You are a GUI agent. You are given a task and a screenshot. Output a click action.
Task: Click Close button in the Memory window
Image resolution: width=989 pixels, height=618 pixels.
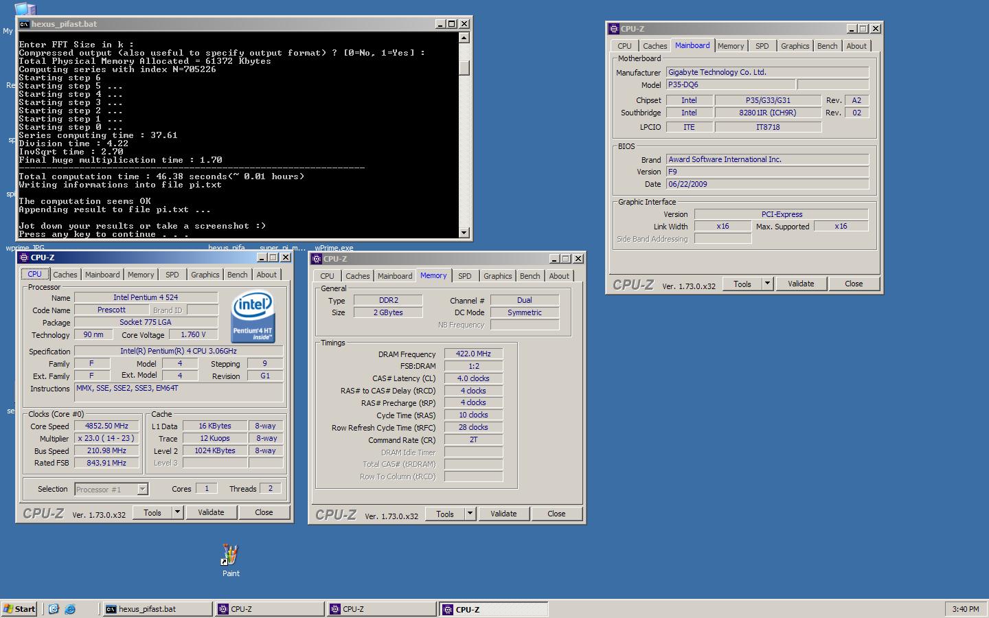pos(556,514)
